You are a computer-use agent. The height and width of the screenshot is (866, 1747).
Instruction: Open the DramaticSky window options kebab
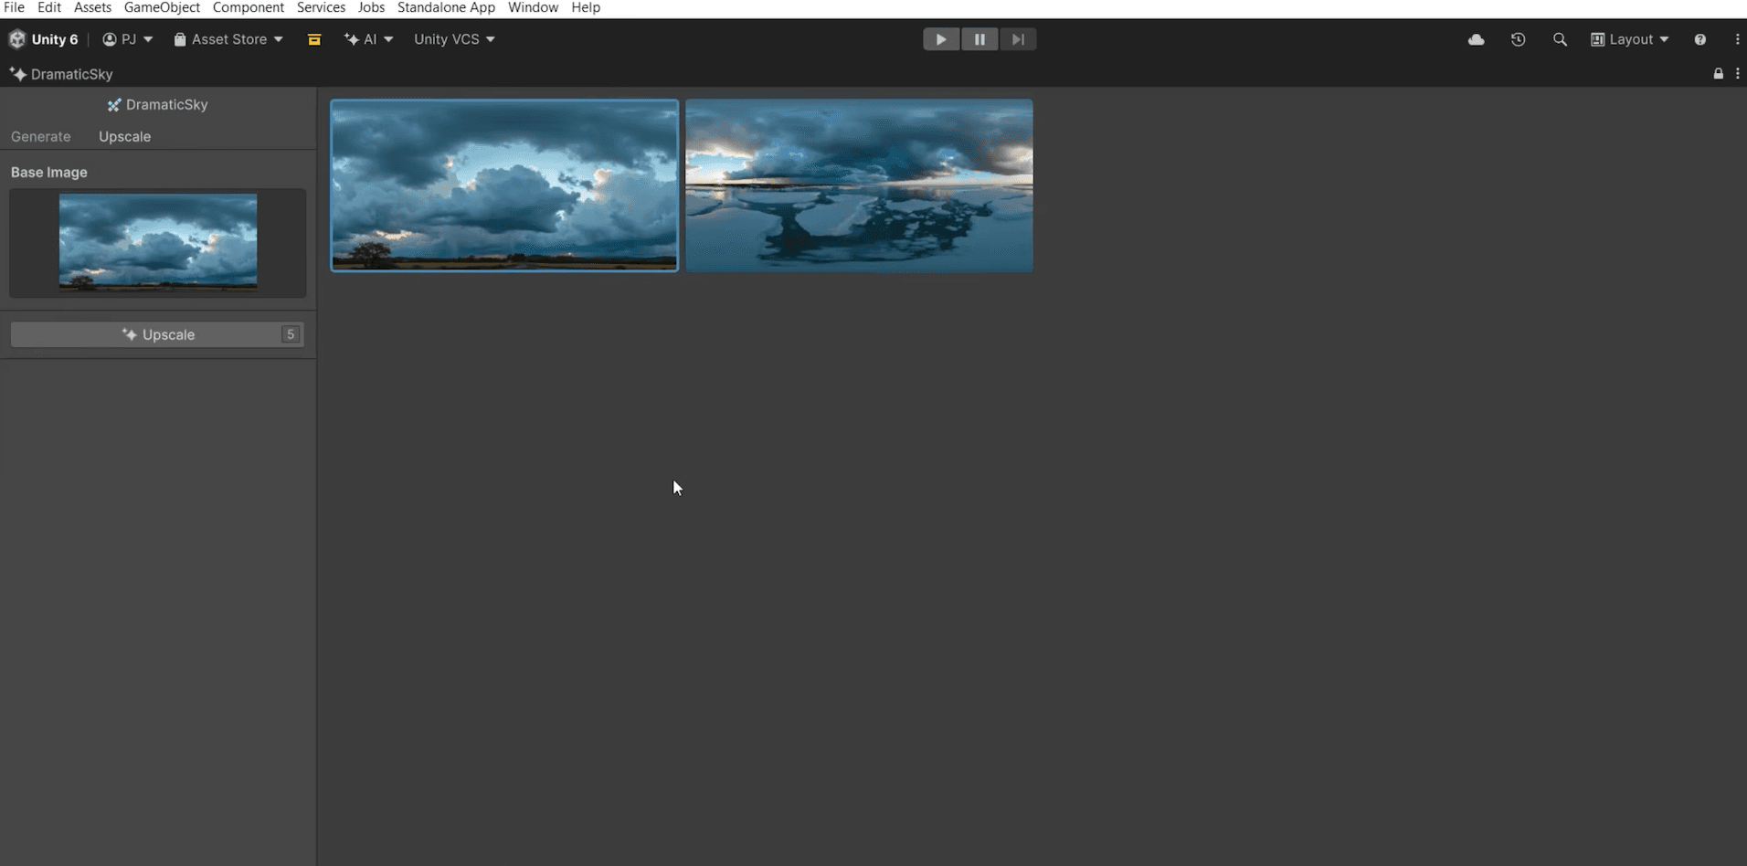1737,74
